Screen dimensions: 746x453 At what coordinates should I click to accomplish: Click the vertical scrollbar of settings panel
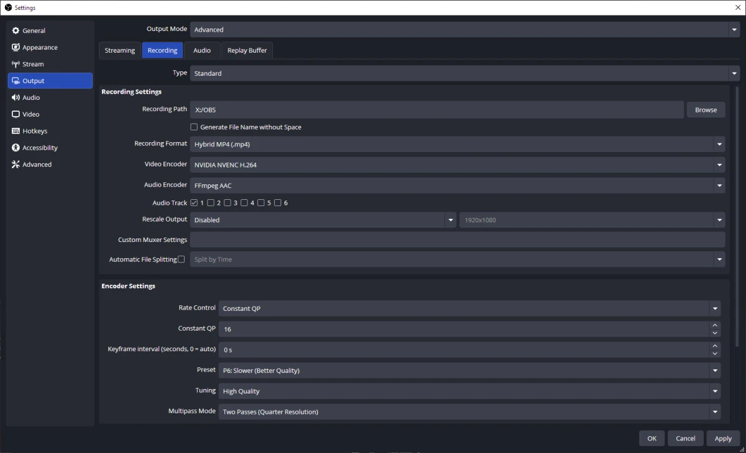point(737,217)
